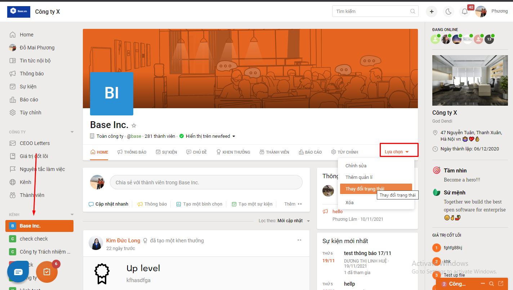Viewport: 513px width, 290px height.
Task: Switch to the TÙY CHỈNH tab
Action: pyautogui.click(x=345, y=152)
